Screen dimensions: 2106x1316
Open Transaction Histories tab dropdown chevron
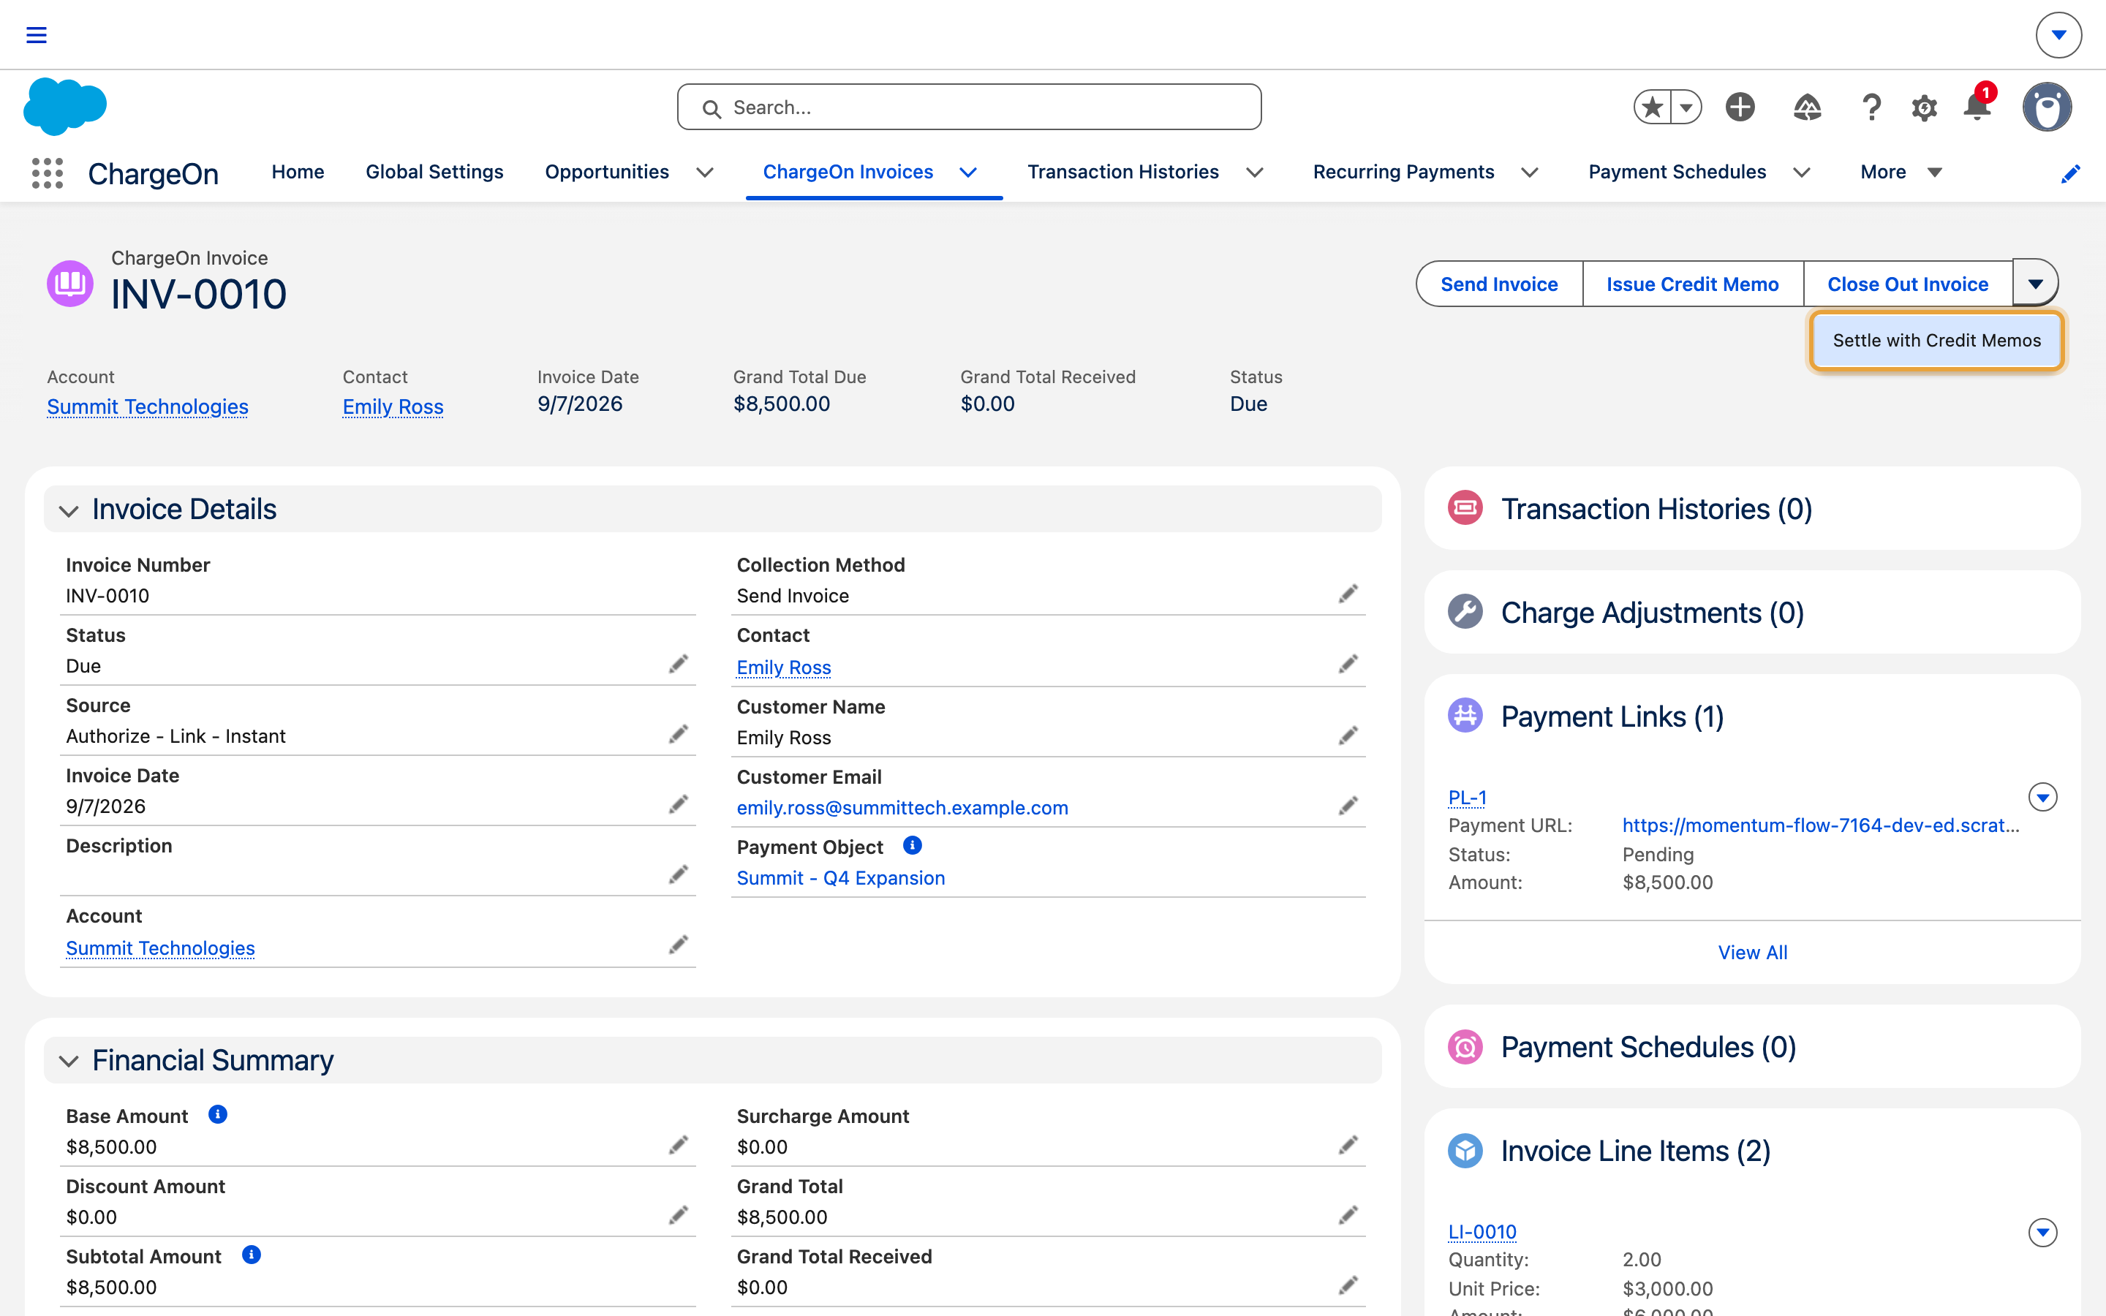(x=1255, y=173)
